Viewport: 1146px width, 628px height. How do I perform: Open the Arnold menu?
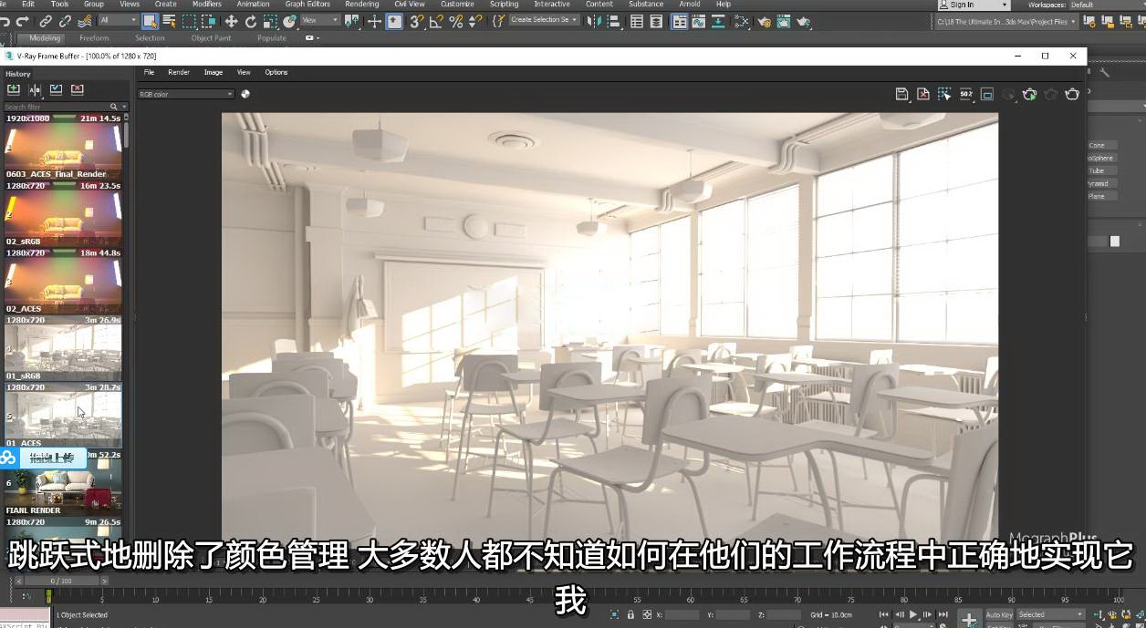pyautogui.click(x=690, y=4)
